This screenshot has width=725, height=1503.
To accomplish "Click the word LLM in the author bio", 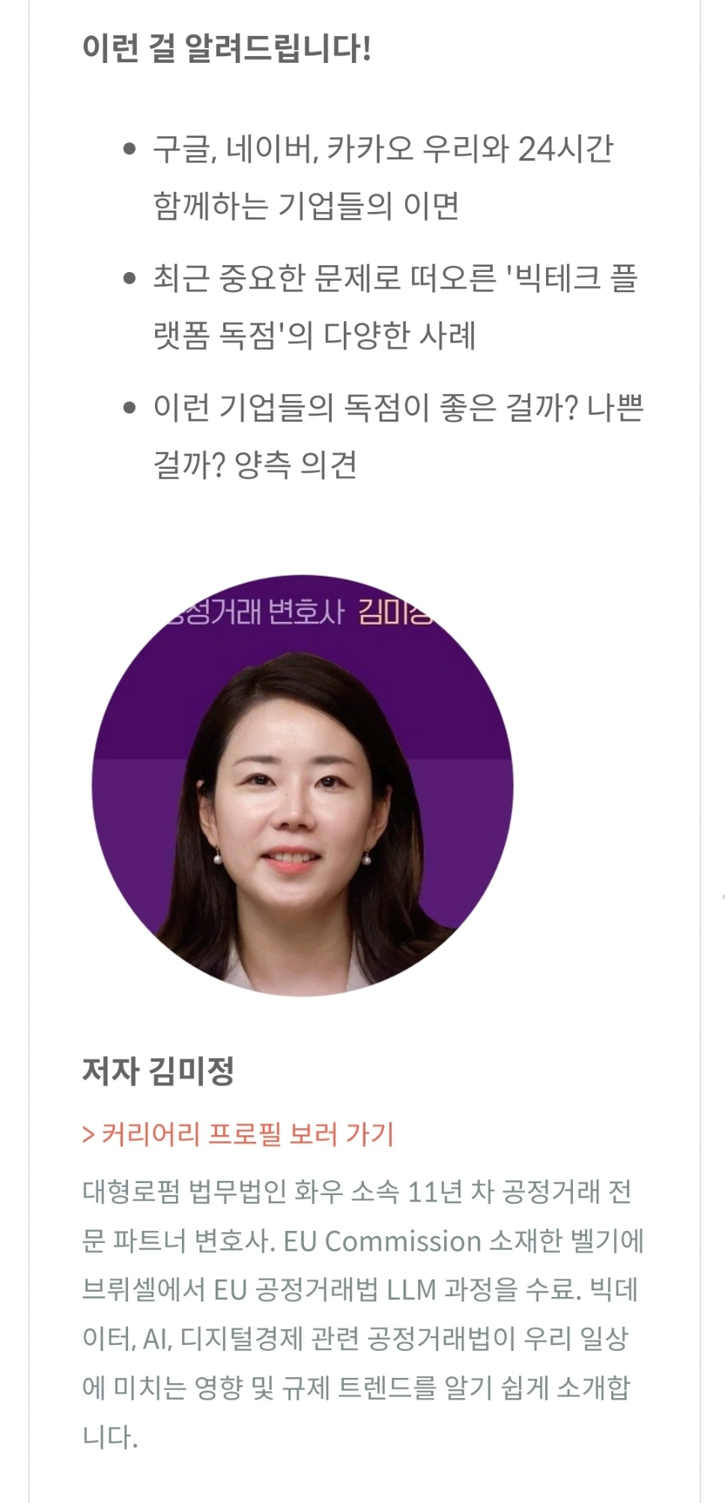I will tap(411, 1290).
